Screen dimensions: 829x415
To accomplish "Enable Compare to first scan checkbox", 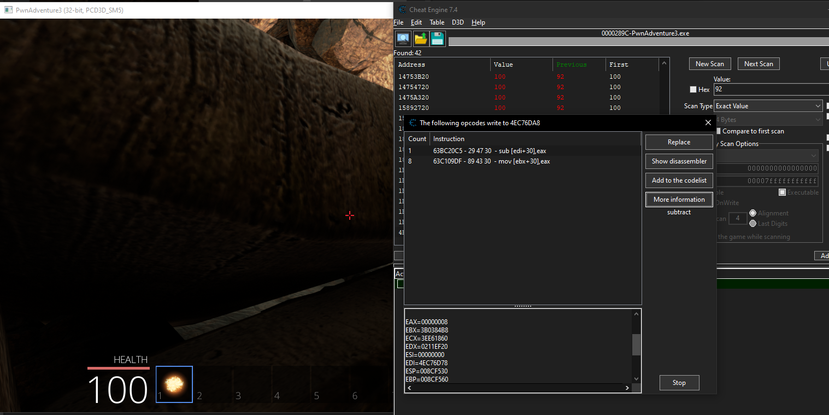I will (719, 131).
